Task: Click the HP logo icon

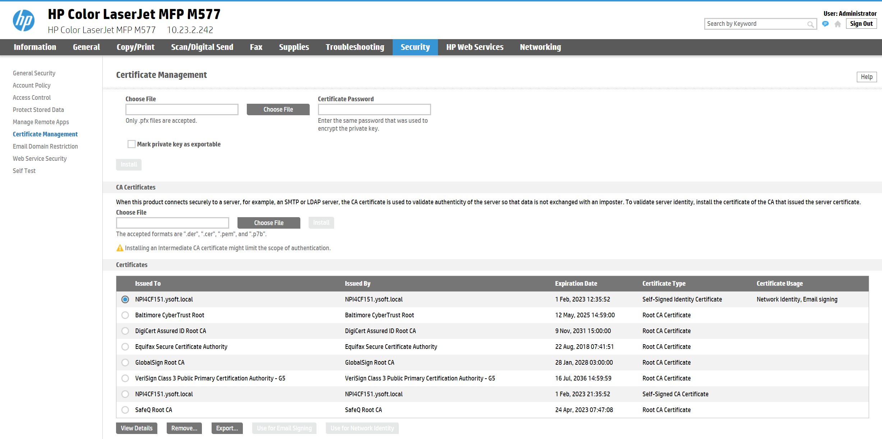Action: tap(24, 20)
